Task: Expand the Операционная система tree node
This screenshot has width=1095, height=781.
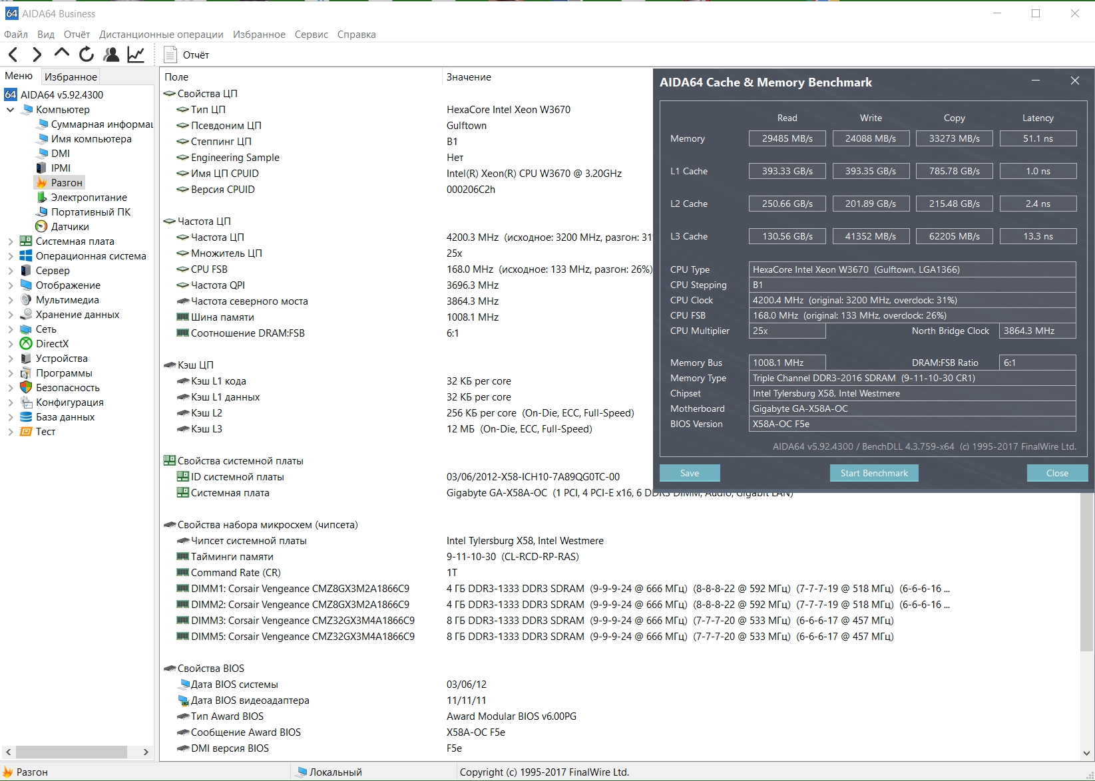Action: coord(10,256)
